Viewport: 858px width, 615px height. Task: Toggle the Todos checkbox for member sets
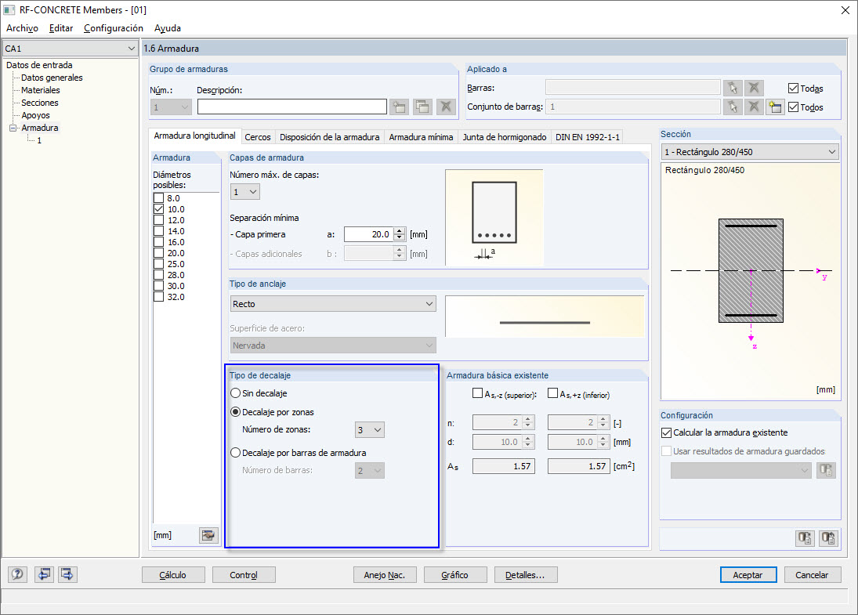pos(794,107)
